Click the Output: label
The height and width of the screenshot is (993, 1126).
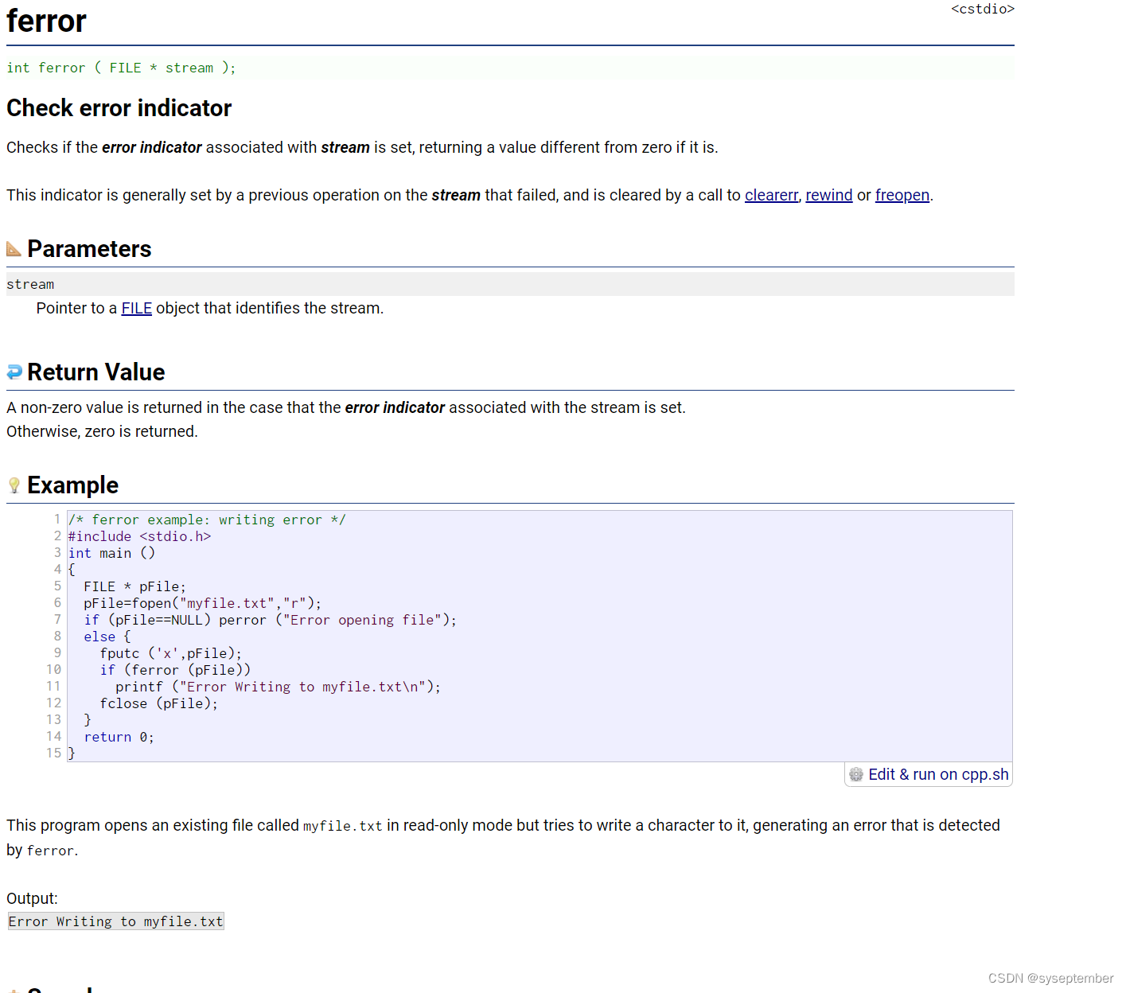32,898
